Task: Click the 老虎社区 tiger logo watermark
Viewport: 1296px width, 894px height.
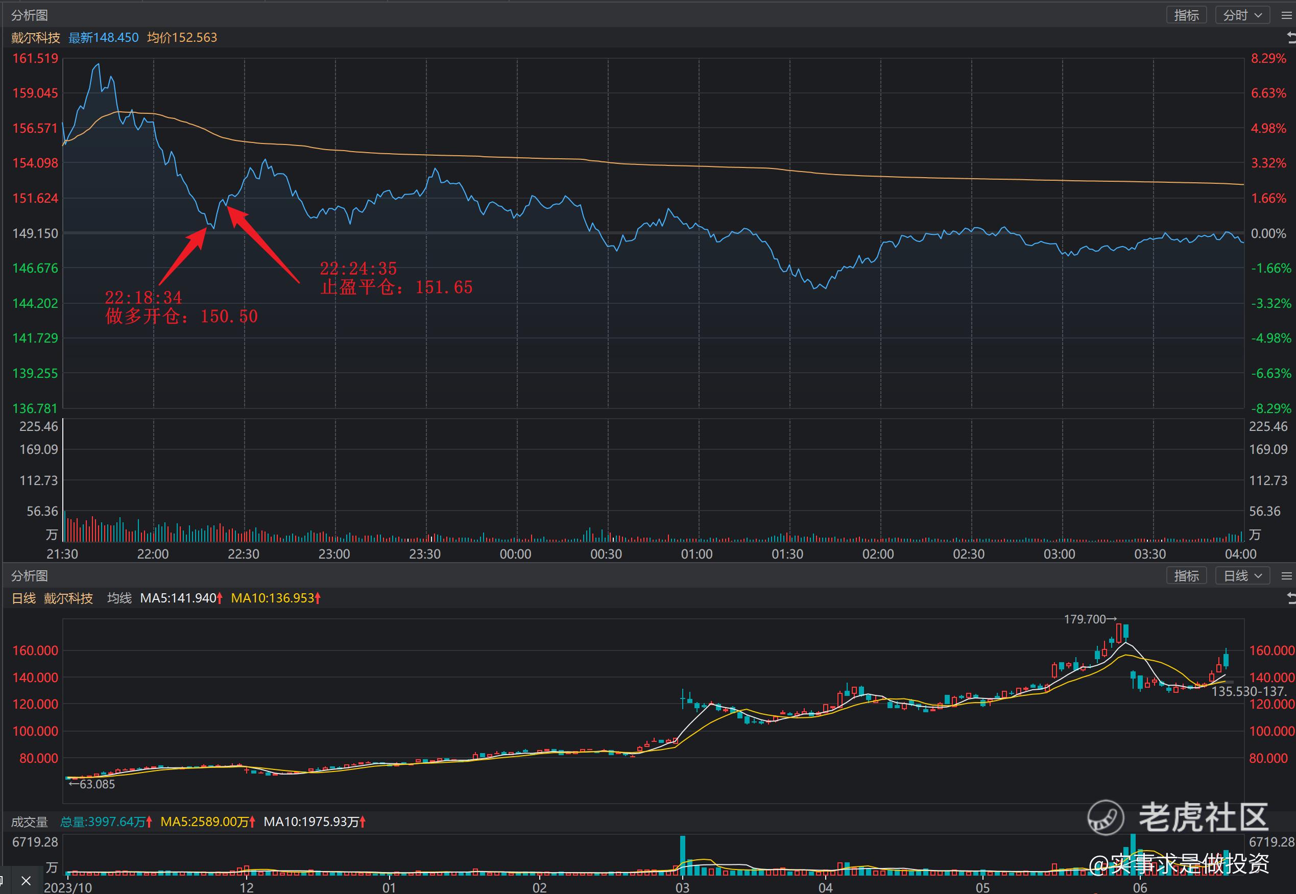Action: point(1106,817)
